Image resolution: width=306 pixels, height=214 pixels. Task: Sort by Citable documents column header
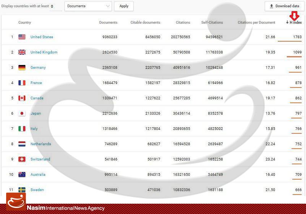[145, 23]
